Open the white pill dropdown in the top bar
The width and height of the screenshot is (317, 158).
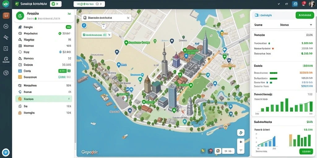(89, 4)
